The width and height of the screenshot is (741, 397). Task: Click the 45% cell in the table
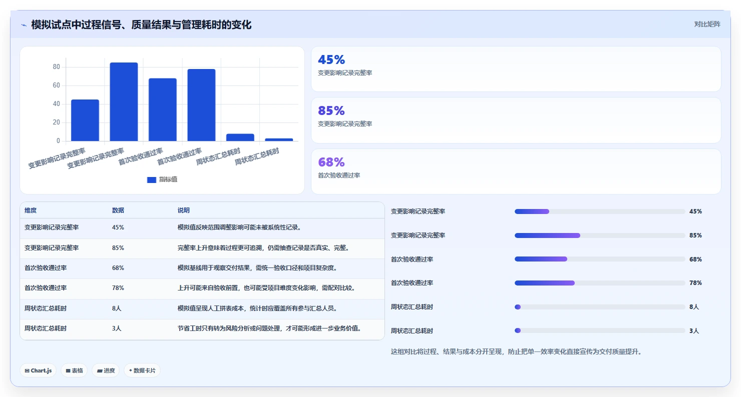coord(118,227)
